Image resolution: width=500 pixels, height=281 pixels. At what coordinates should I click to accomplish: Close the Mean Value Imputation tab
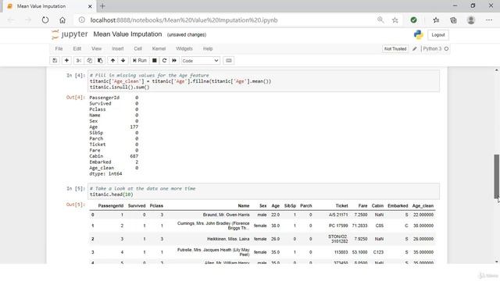coord(90,6)
